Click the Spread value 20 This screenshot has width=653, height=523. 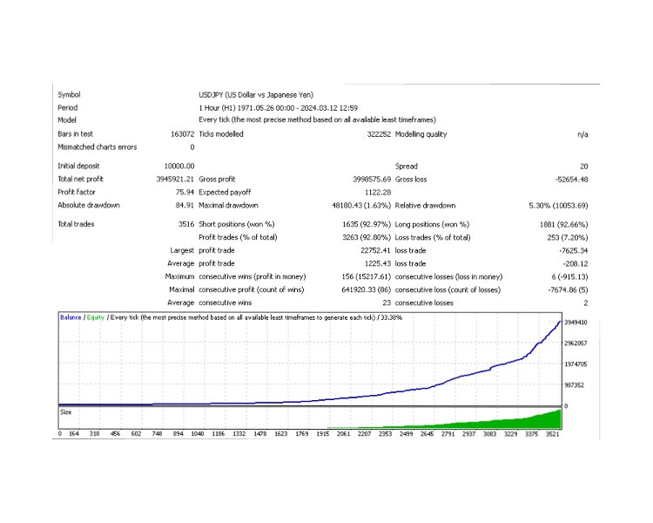click(x=584, y=166)
